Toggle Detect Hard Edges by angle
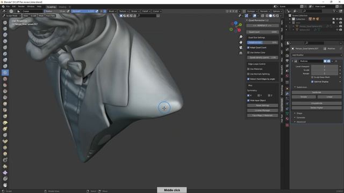344x193 pixels. [x=248, y=79]
